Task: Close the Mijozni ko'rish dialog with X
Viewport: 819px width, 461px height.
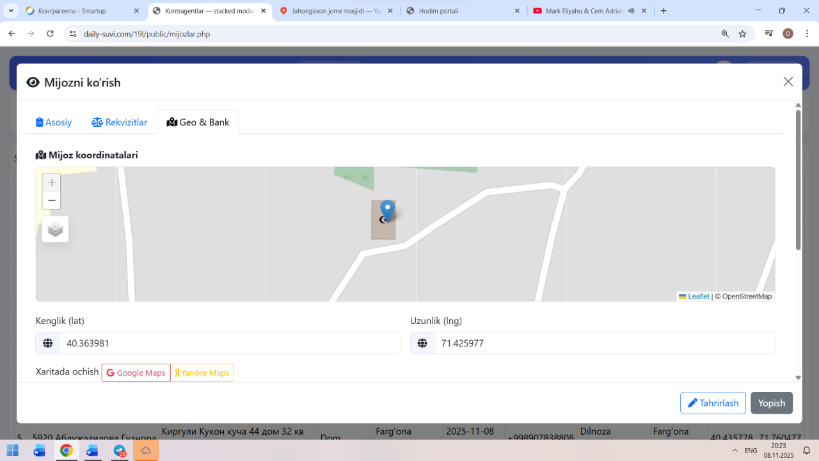Action: coord(788,82)
